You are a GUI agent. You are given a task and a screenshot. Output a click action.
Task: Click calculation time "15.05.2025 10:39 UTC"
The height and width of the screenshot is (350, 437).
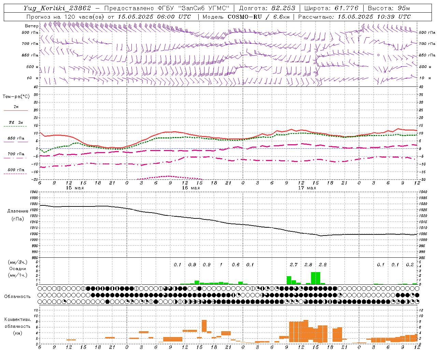tap(374, 17)
